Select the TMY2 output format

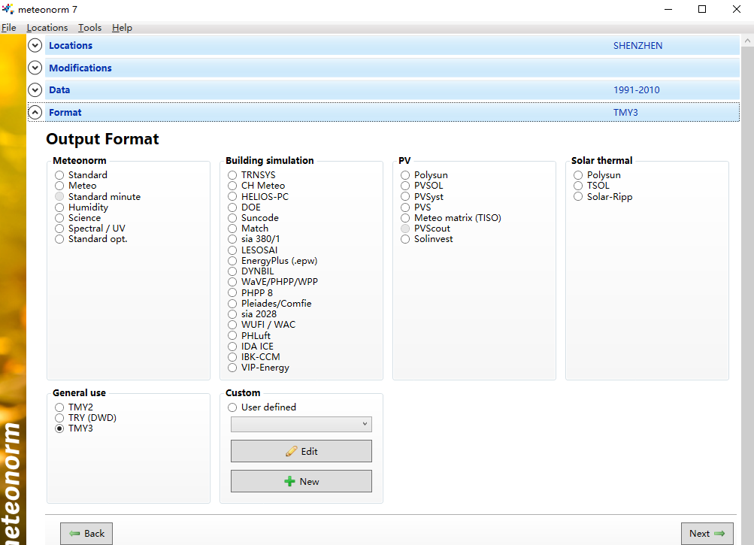pyautogui.click(x=59, y=407)
